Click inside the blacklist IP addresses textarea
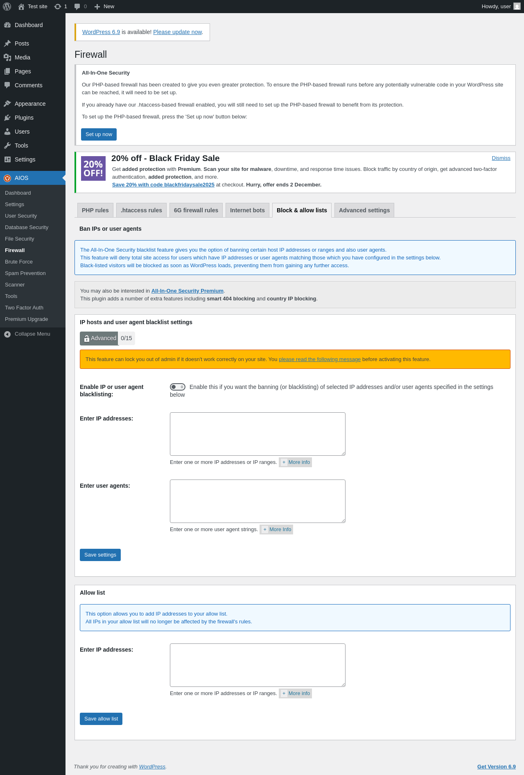 (x=257, y=434)
